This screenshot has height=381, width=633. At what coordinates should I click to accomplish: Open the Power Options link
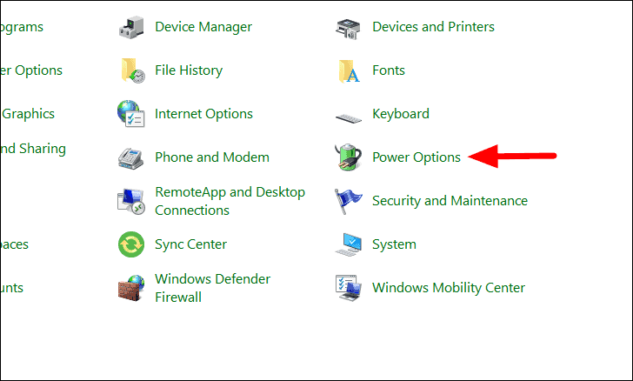(x=416, y=157)
